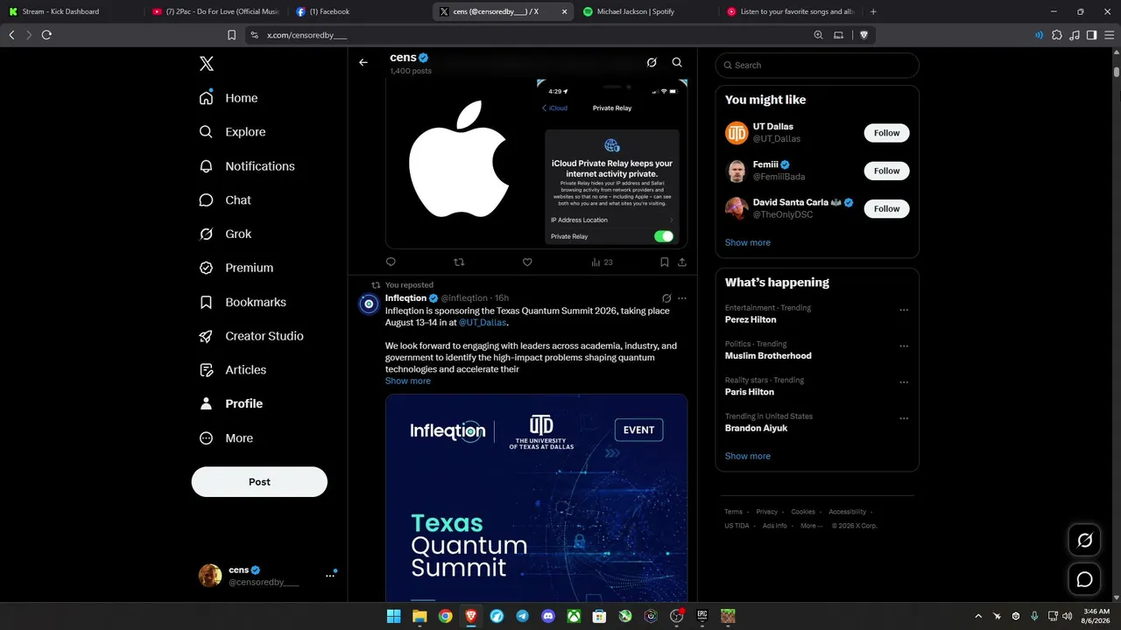Switch to the Facebook tab

tap(358, 11)
